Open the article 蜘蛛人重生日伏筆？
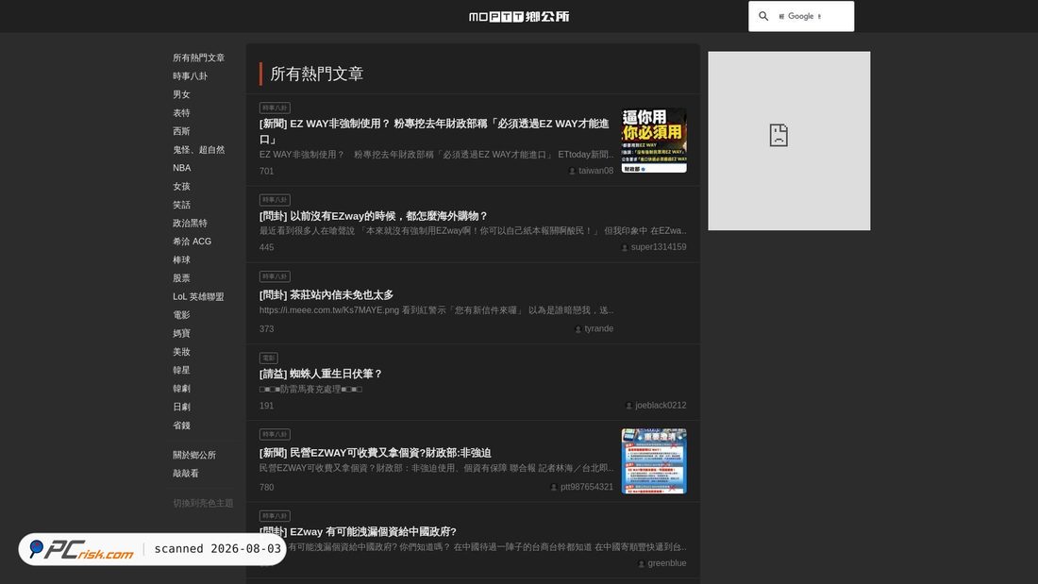Viewport: 1038px width, 584px height. 321,374
